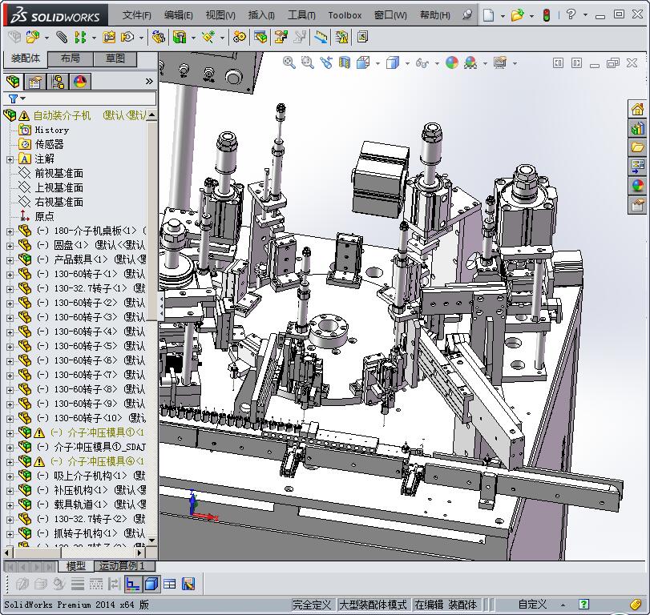The height and width of the screenshot is (615, 650).
Task: Select the FeatureManager design tree icon
Action: 13,82
